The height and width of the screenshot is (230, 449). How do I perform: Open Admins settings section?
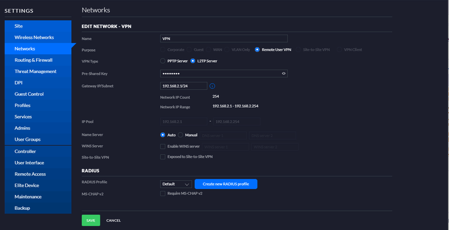tap(38, 128)
